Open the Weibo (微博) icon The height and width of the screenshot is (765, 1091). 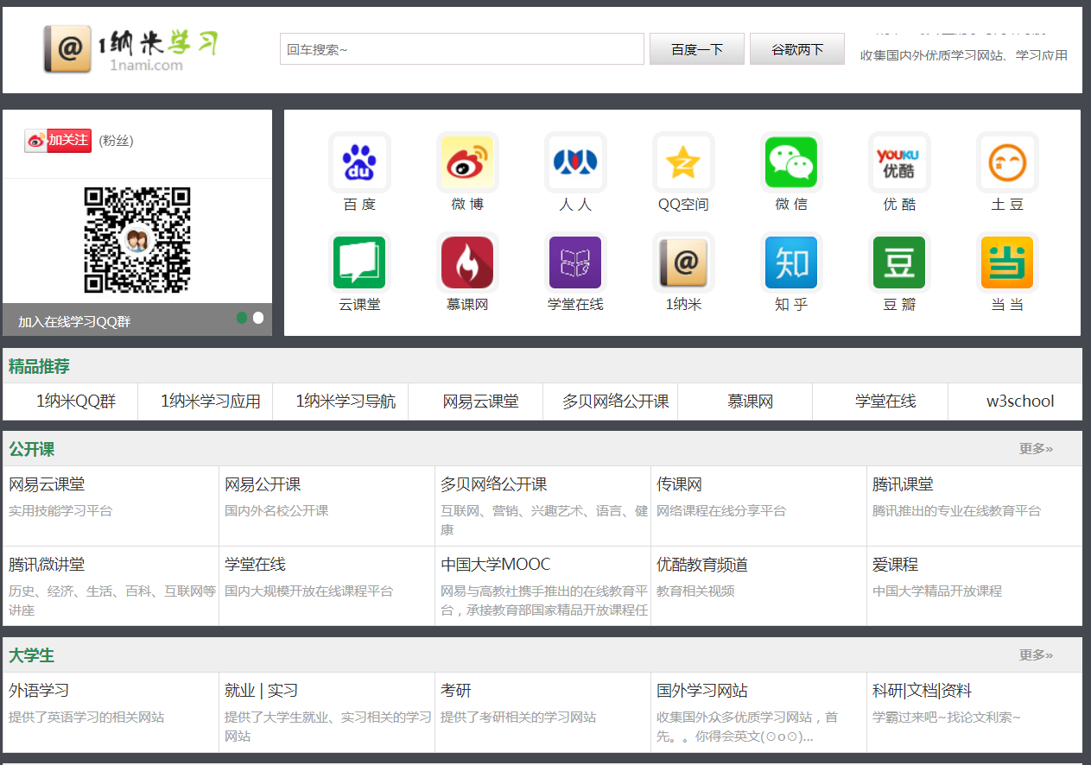click(x=467, y=162)
